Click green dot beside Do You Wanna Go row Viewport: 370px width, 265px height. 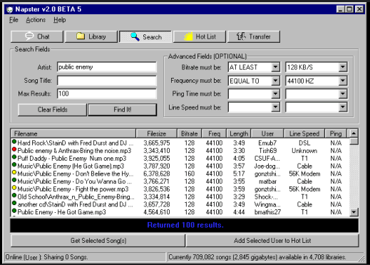point(14,180)
